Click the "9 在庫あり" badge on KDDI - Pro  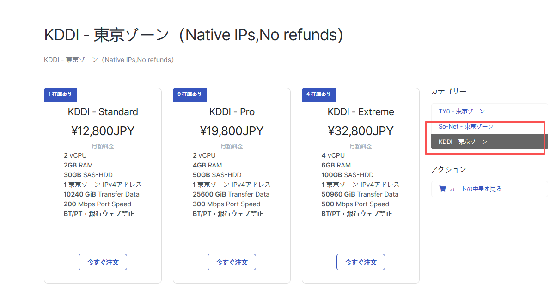(x=189, y=94)
